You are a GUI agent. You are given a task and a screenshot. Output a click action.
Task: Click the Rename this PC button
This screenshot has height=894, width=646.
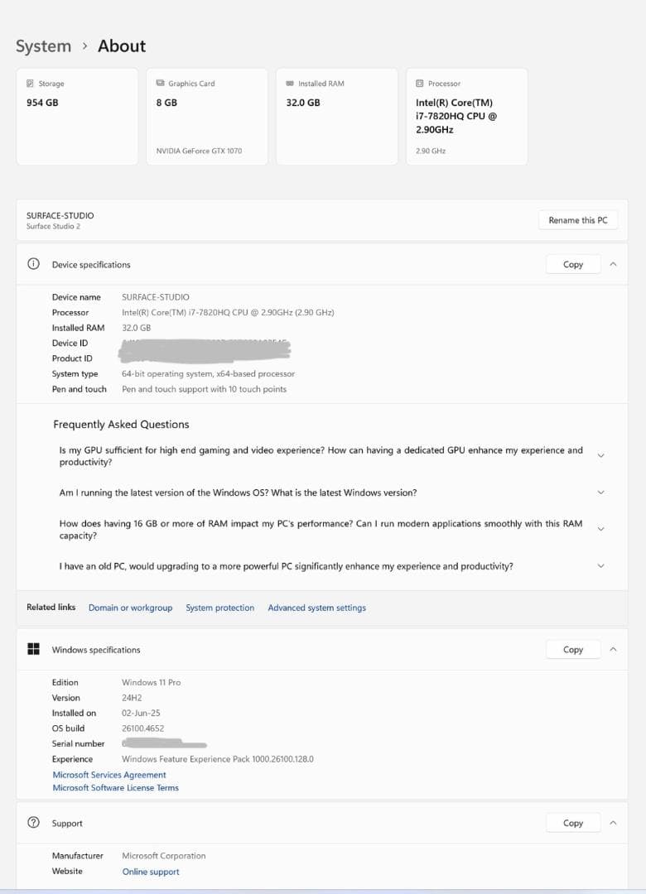pos(577,219)
